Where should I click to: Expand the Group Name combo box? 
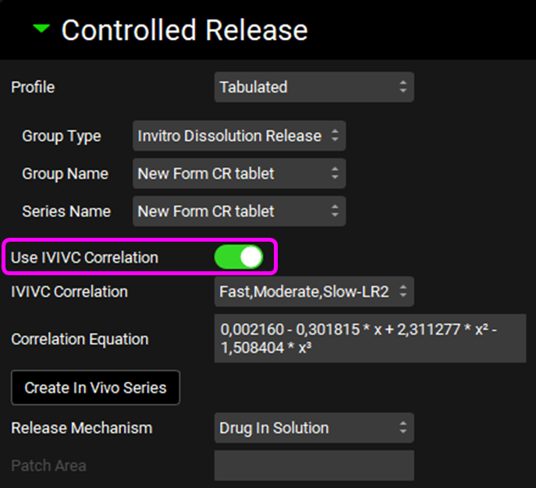click(239, 174)
